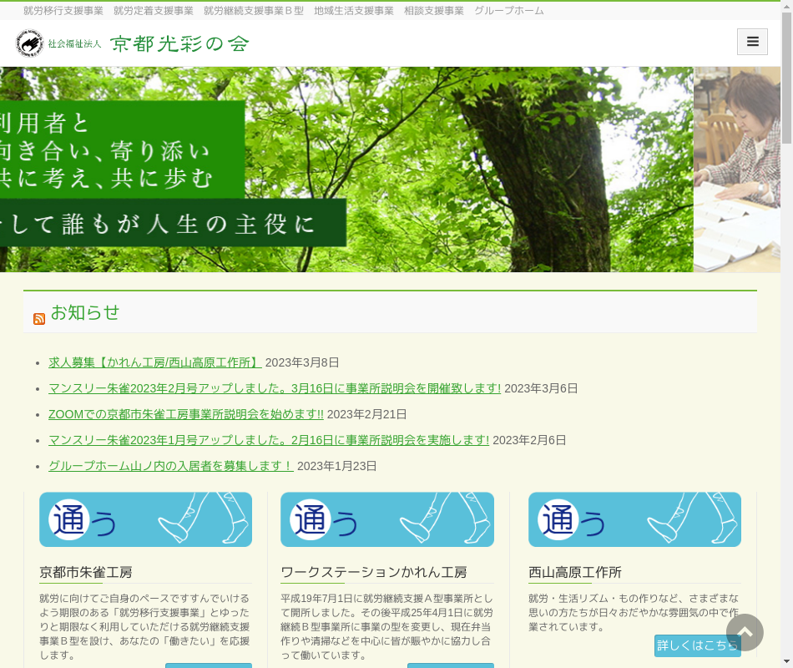Click the RSS feed icon beside お知らせ
Viewport: 793px width, 668px height.
(39, 319)
